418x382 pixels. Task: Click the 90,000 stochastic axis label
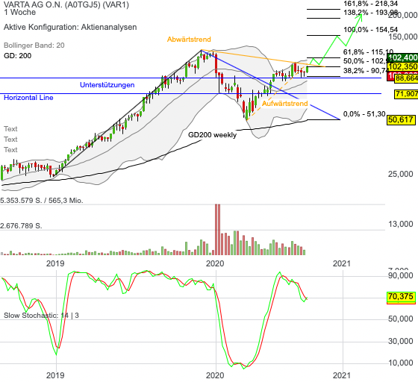click(x=400, y=275)
